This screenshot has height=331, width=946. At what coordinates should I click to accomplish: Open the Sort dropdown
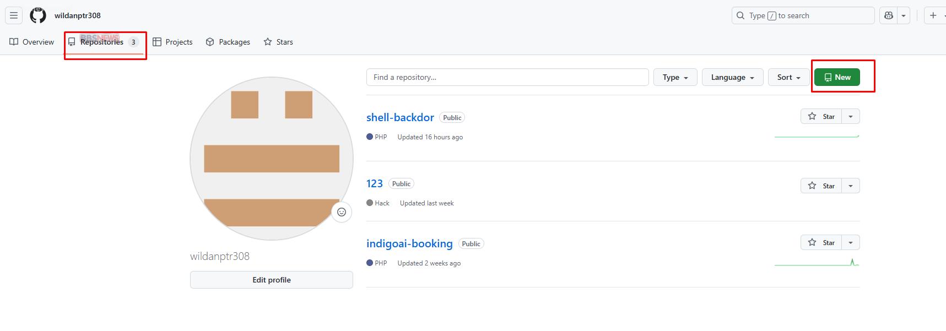pyautogui.click(x=788, y=77)
